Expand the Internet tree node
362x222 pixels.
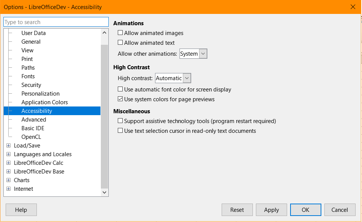click(x=9, y=189)
